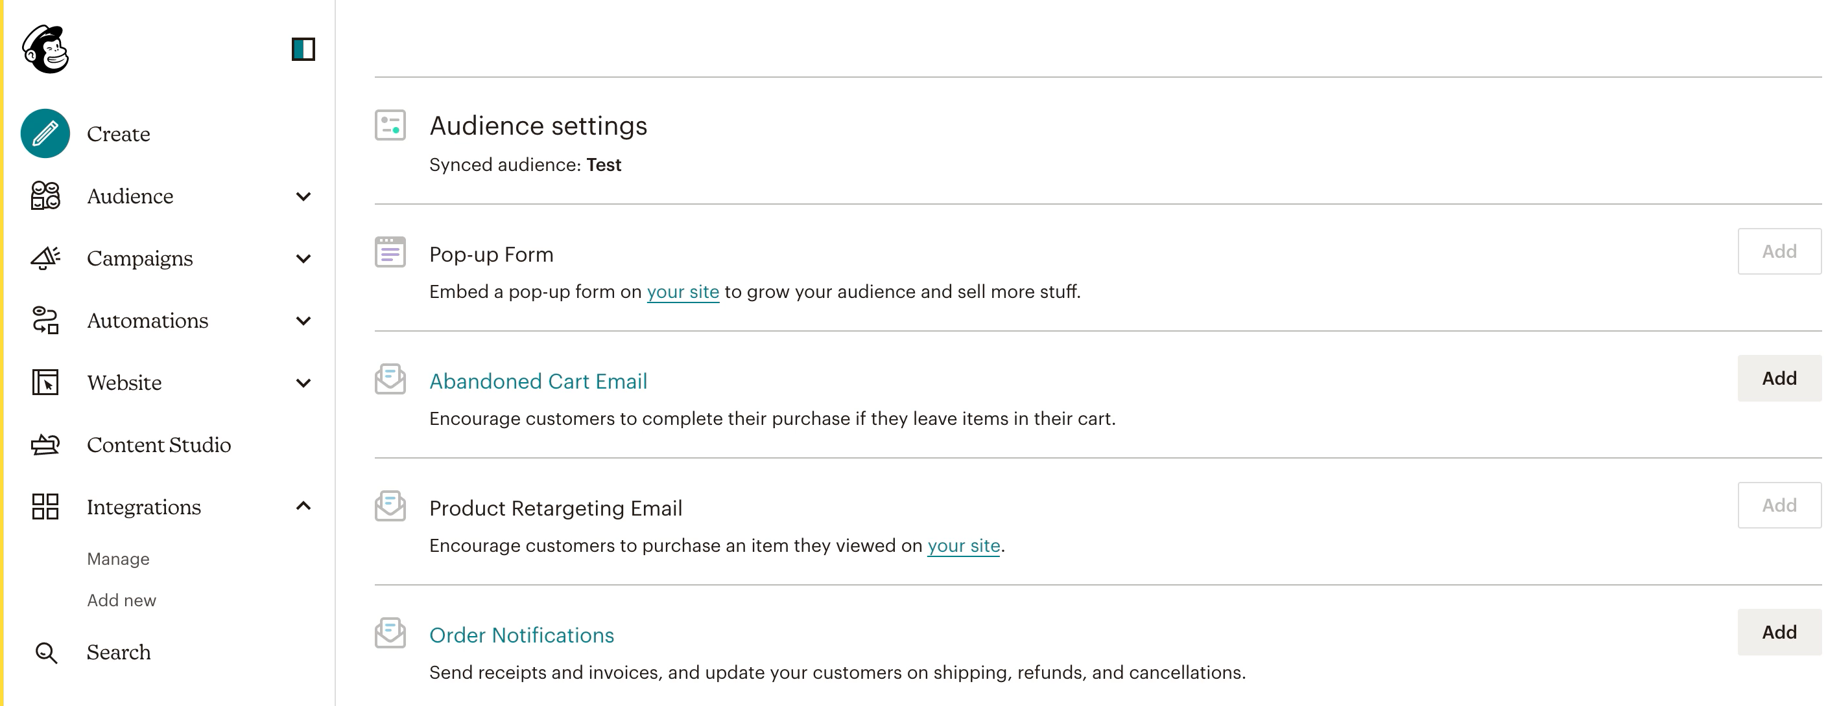Expand the Automations menu chevron

coord(303,321)
